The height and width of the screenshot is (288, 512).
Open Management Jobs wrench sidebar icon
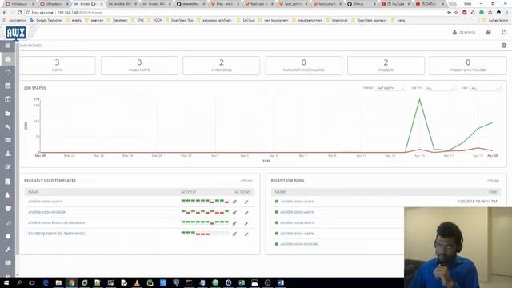coord(8,250)
